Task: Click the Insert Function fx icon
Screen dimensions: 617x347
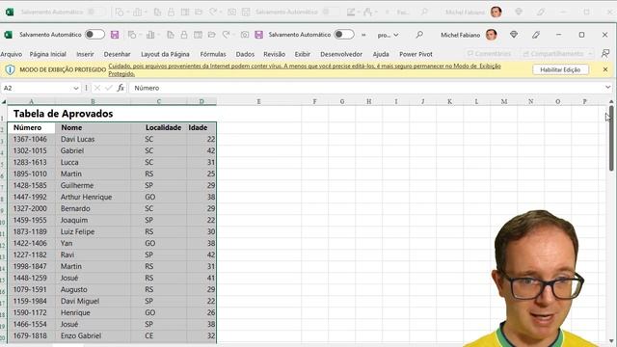Action: point(121,88)
